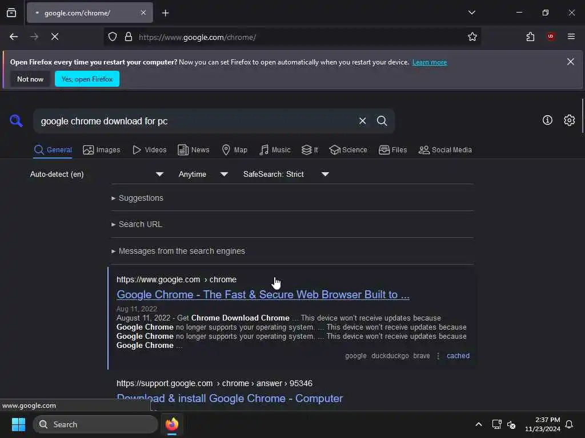
Task: Choose the Not now button
Action: [x=30, y=79]
